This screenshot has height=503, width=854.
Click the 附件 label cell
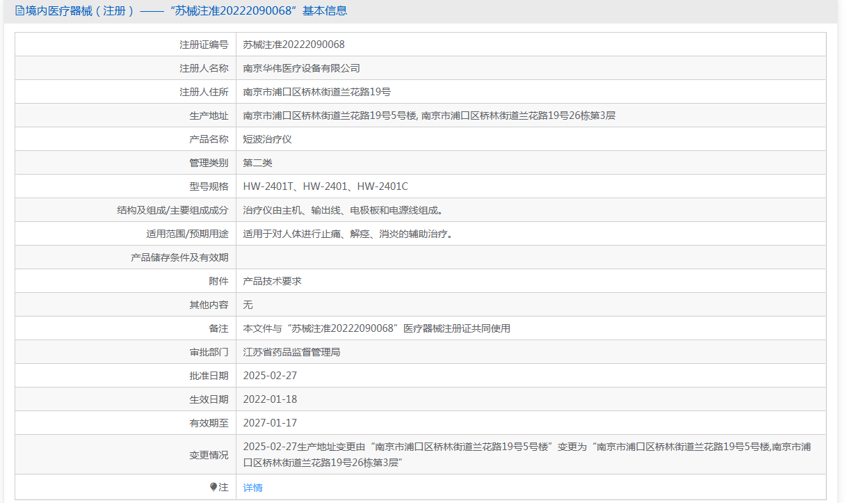pos(126,281)
